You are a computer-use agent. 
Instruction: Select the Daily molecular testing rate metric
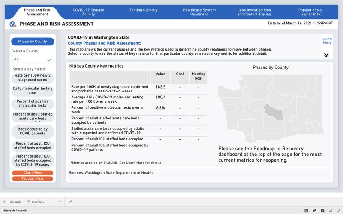[x=33, y=91]
